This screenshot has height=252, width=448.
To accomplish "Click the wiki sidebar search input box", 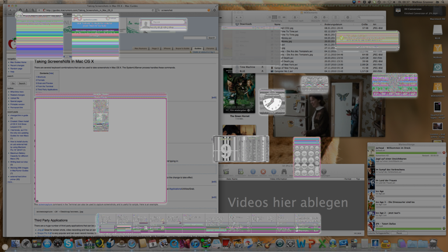I will (19, 80).
